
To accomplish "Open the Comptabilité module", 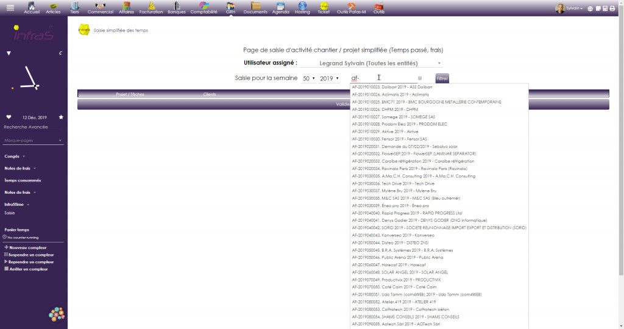I will coord(204,8).
